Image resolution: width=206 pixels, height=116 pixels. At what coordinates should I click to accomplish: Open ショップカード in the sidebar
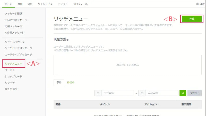[x=13, y=76]
